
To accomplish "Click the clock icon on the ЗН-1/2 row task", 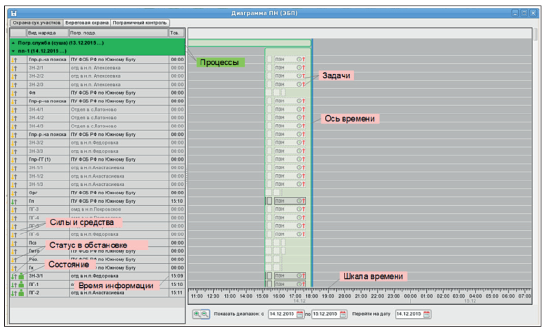I will coord(299,176).
